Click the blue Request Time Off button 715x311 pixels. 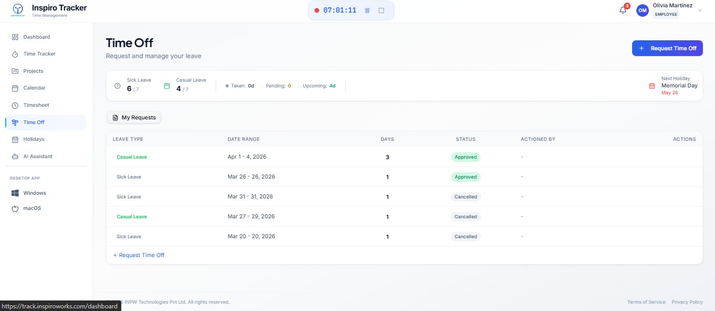(x=667, y=48)
